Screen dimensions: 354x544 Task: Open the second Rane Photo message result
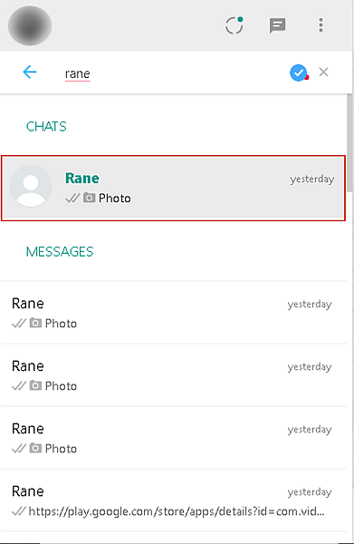coord(173,375)
